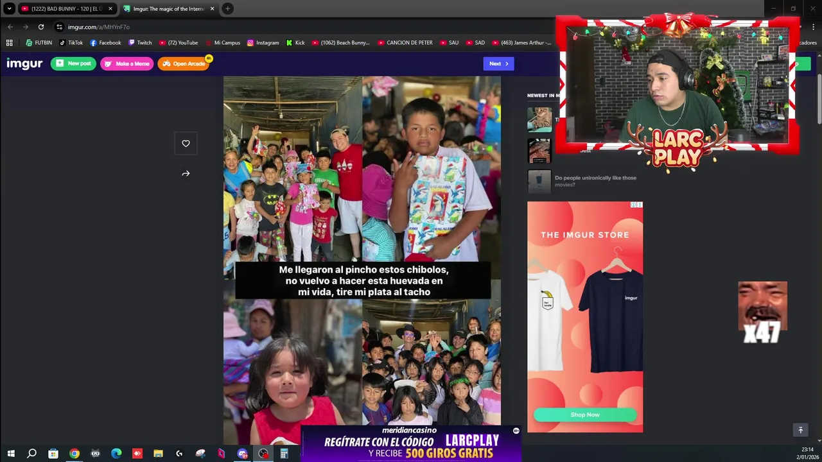Close the BAD BUNNY tab

[110, 9]
